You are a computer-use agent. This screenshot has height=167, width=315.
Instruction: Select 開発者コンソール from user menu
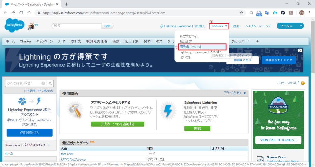(x=190, y=47)
